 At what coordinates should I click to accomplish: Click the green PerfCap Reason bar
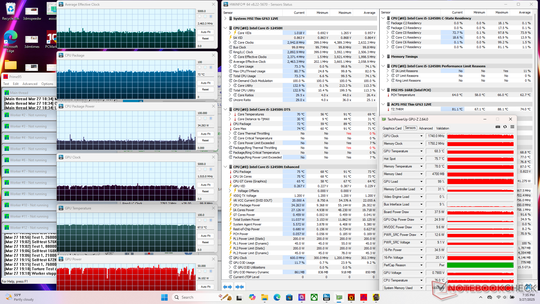(480, 265)
